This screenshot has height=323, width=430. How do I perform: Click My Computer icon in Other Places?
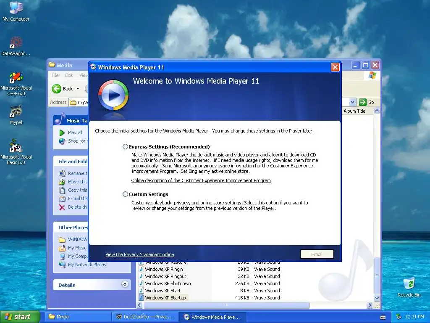coord(62,256)
